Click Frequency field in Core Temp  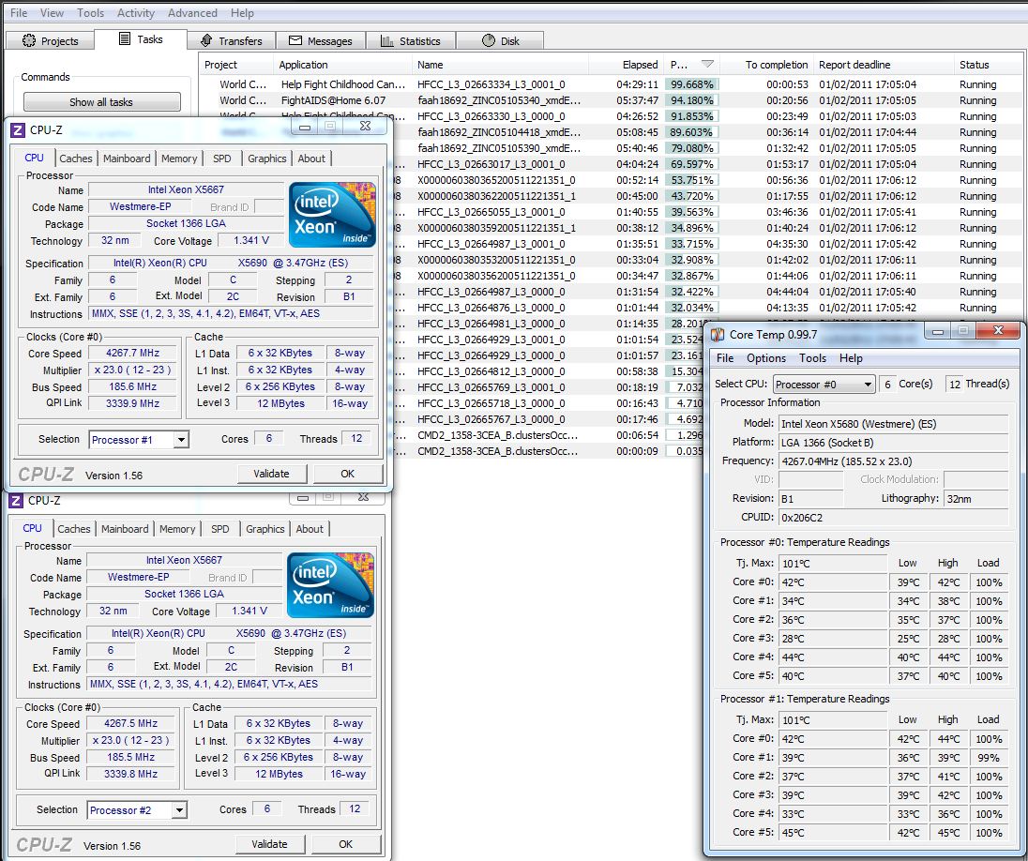click(x=893, y=461)
